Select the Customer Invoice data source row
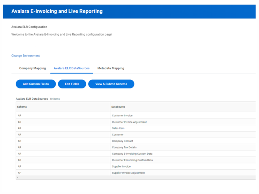Screen dimensions: 259x194 point(121,116)
